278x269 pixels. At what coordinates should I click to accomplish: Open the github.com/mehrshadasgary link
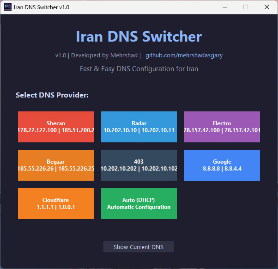[x=184, y=55]
